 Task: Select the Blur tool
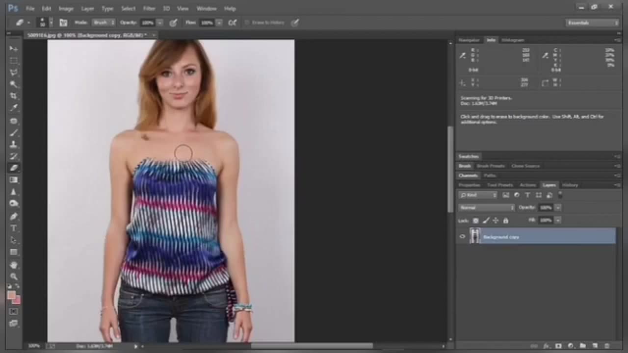pos(14,192)
